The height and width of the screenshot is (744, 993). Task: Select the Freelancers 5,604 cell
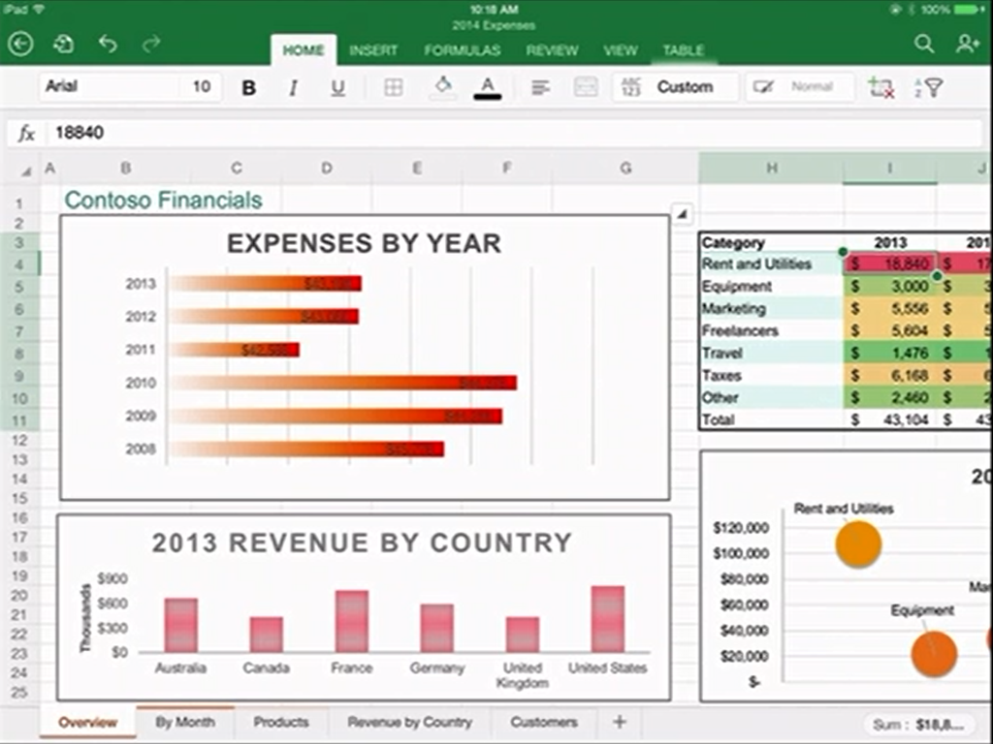click(x=890, y=330)
